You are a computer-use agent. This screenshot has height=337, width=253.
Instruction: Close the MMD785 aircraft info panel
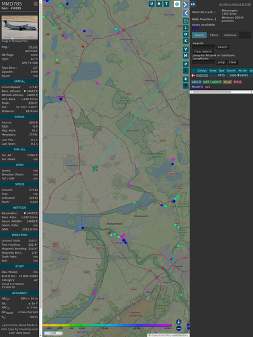click(36, 4)
